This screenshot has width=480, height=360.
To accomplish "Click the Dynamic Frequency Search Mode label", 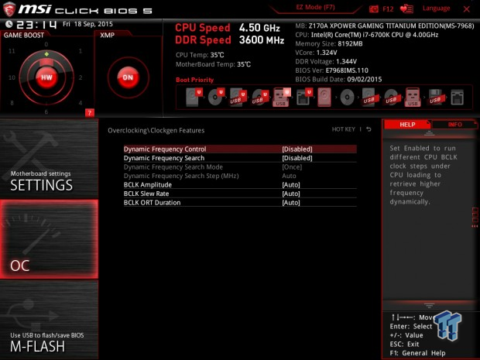I will 173,166.
